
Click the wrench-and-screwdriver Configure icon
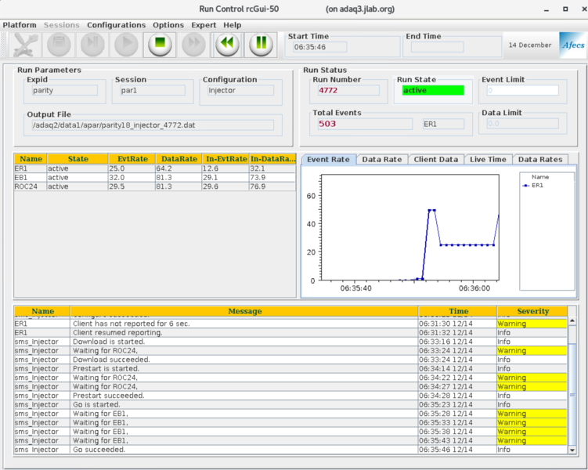pos(25,45)
